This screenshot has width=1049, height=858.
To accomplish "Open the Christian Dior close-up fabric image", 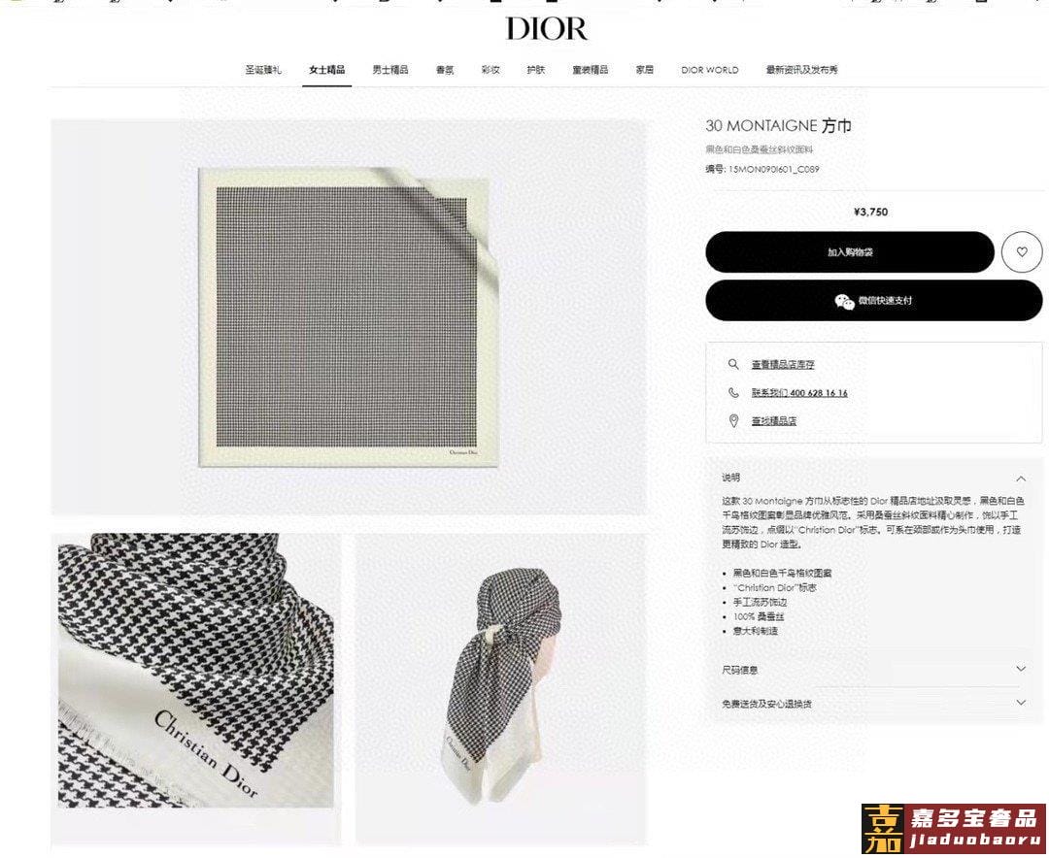I will (x=196, y=670).
